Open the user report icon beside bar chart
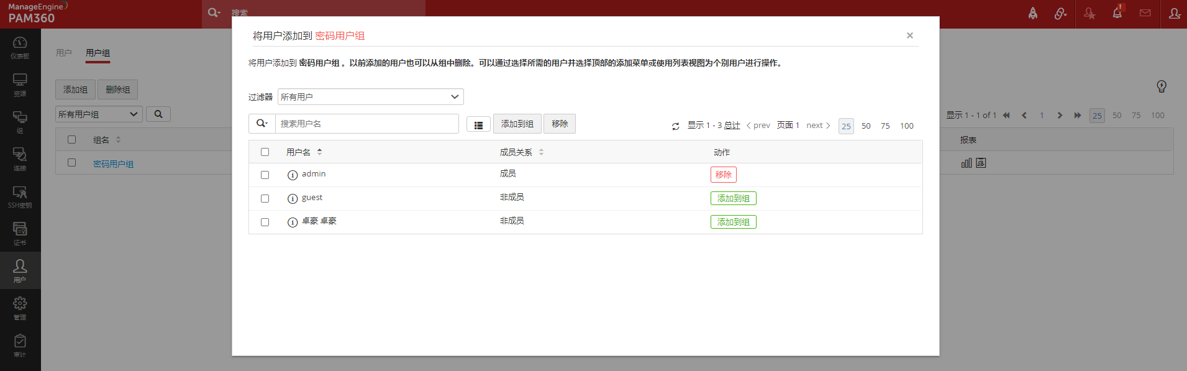 click(x=981, y=163)
